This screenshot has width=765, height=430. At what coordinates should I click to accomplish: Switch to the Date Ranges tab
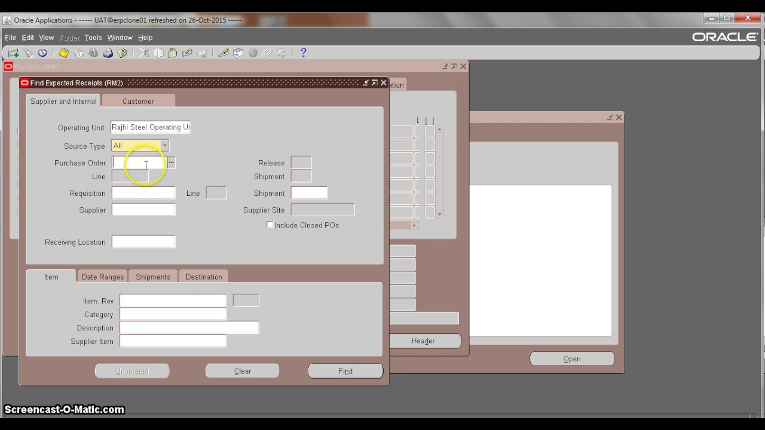tap(103, 277)
